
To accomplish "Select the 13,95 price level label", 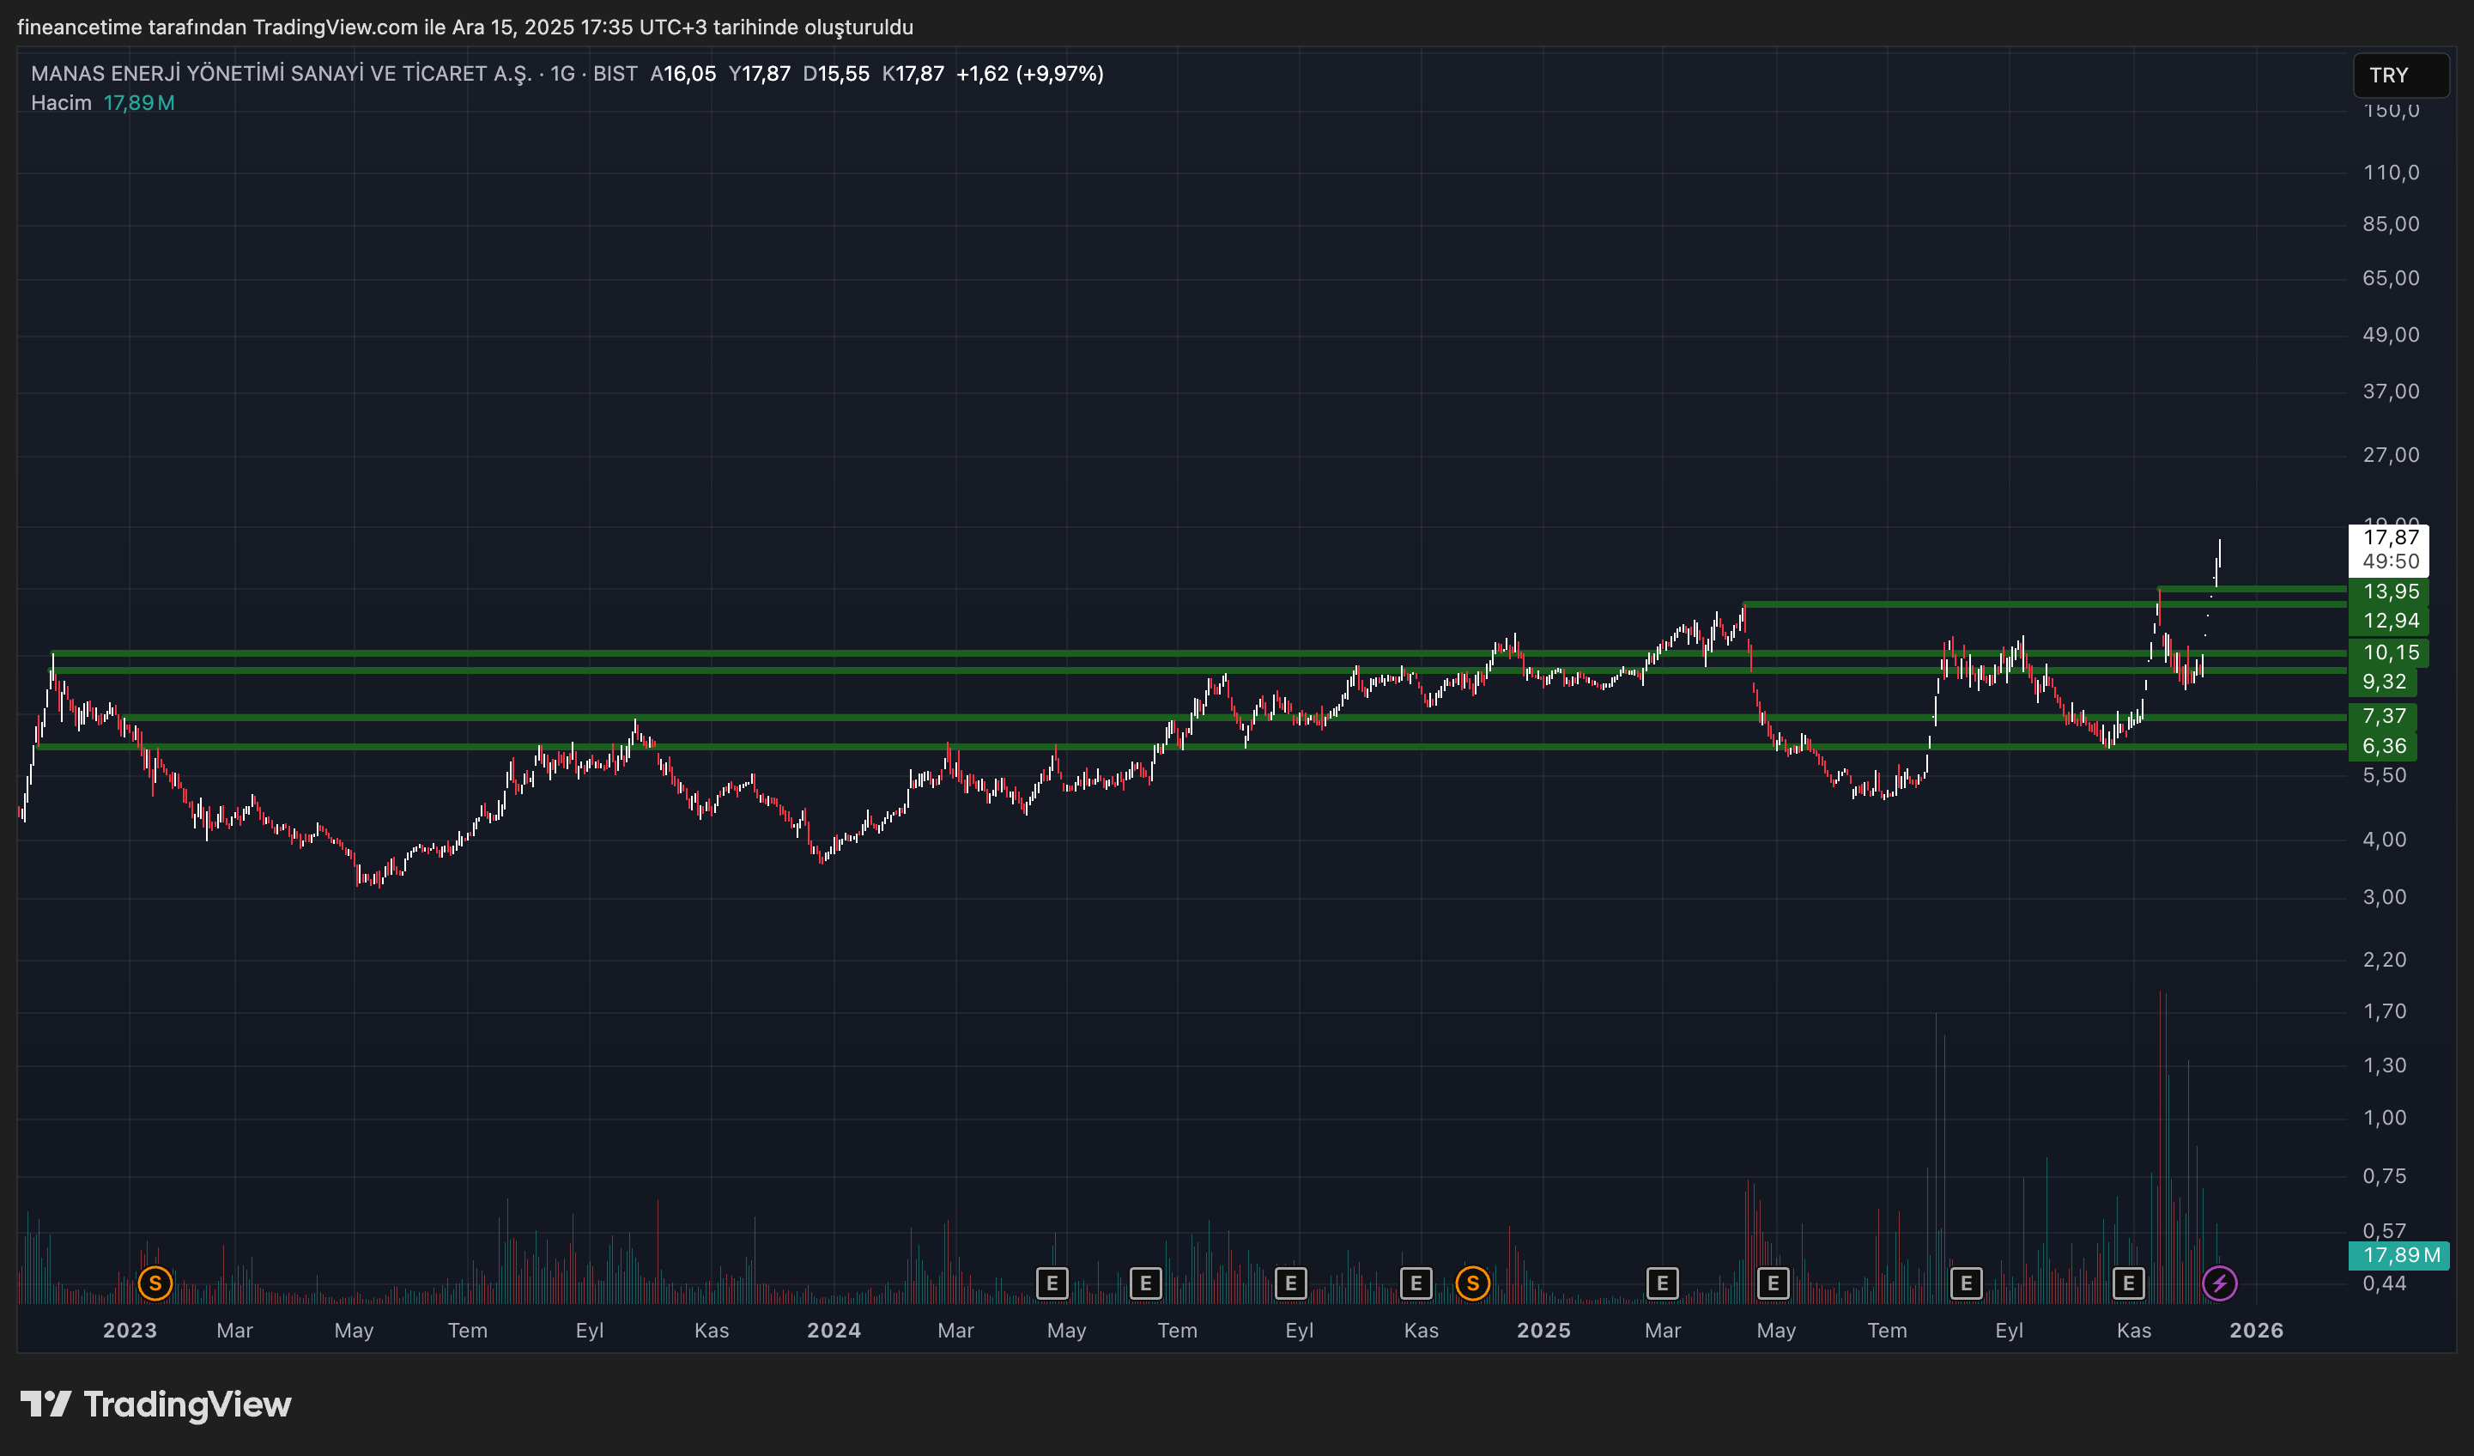I will 2390,592.
